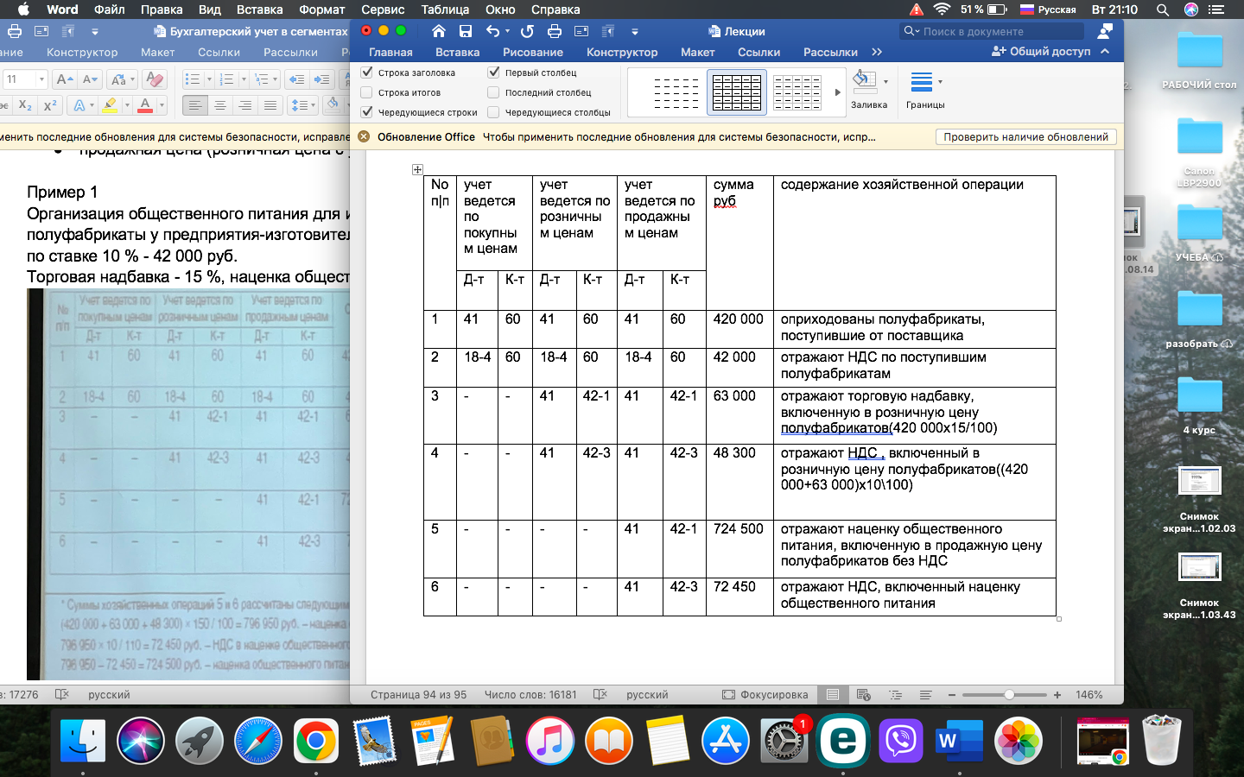Align text left in background Word window

(x=195, y=105)
